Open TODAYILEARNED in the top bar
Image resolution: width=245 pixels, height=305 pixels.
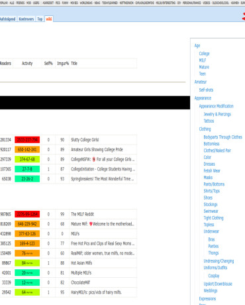click(110, 3)
